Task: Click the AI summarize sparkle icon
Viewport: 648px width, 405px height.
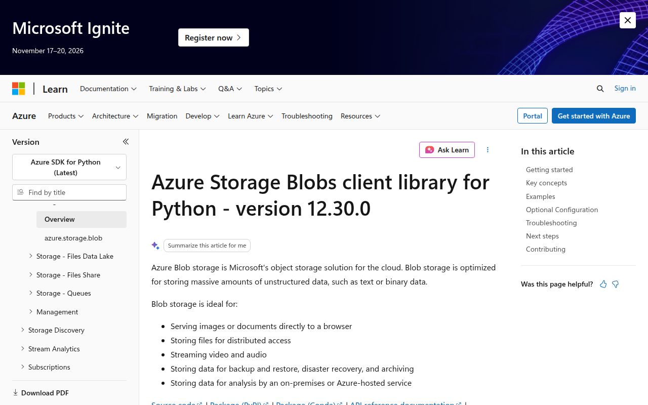Action: 155,246
